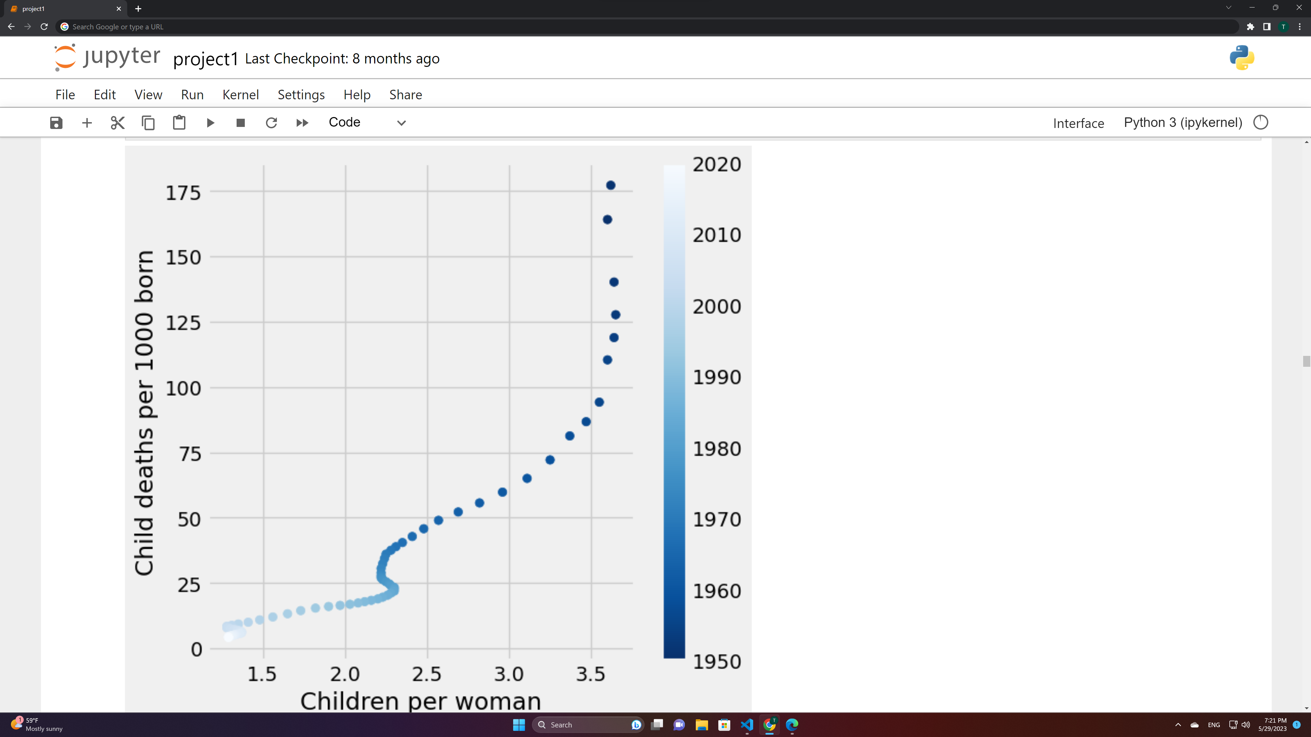The width and height of the screenshot is (1311, 737).
Task: Paste a cell from the clipboard
Action: coord(179,122)
